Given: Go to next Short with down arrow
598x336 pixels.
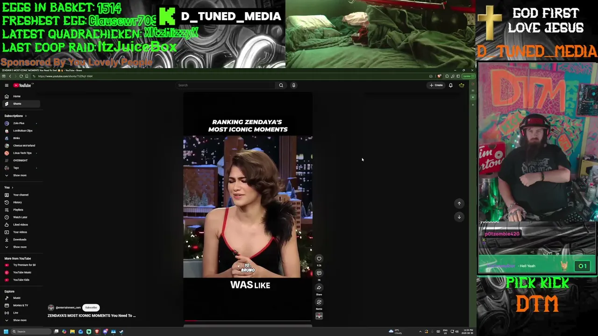Looking at the screenshot, I should [x=459, y=217].
